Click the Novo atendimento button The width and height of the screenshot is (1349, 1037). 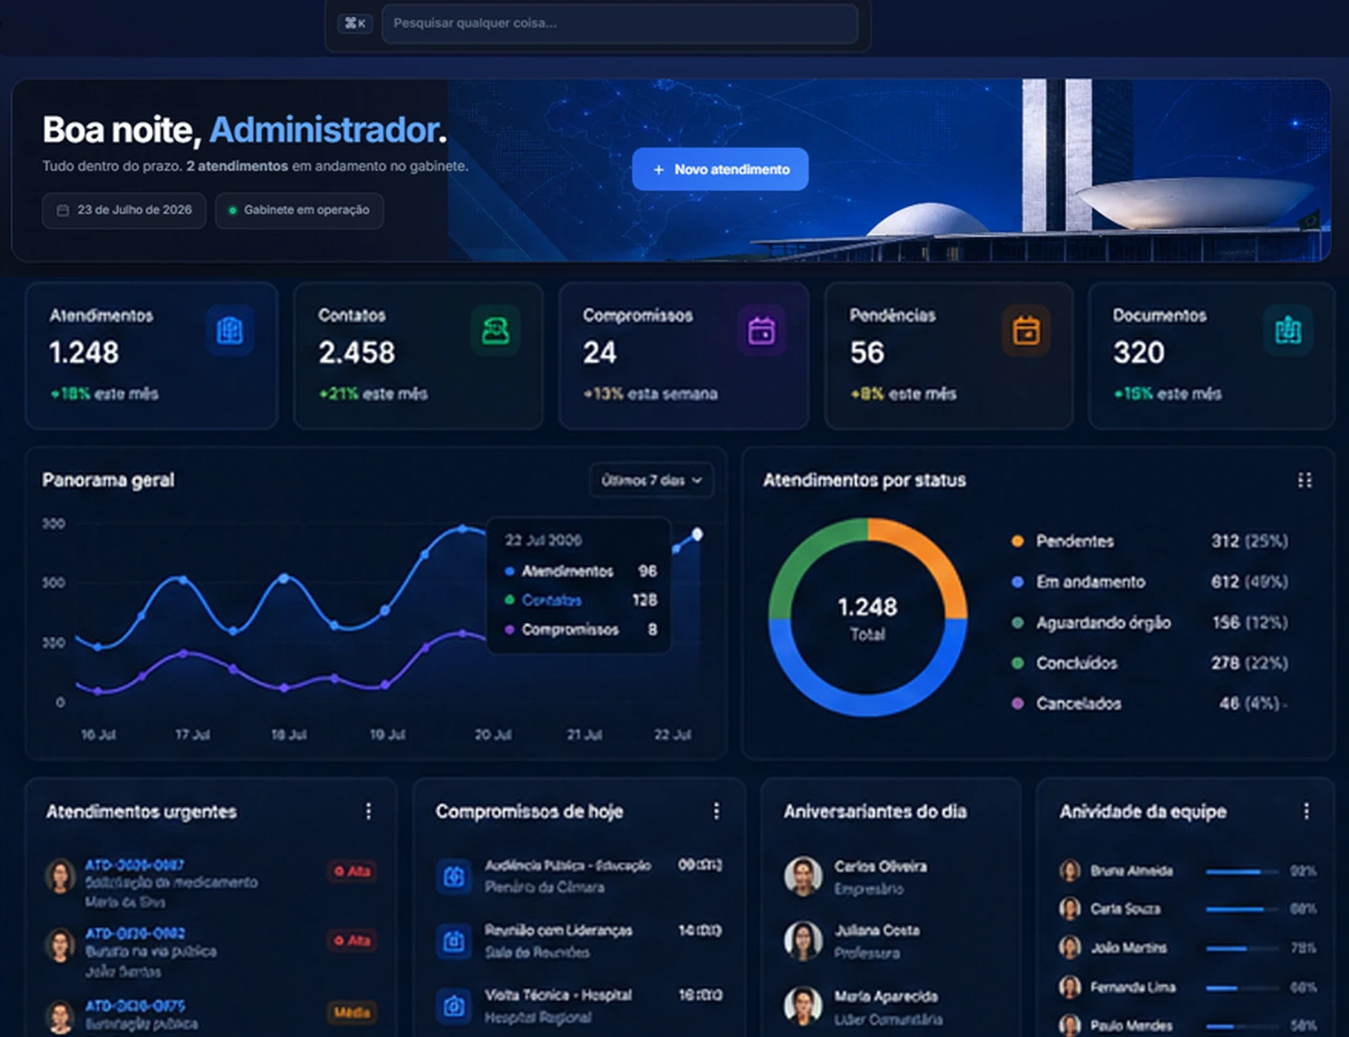(720, 170)
